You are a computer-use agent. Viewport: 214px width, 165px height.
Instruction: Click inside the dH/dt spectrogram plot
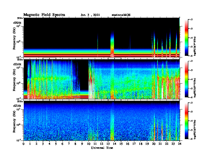click(102, 37)
